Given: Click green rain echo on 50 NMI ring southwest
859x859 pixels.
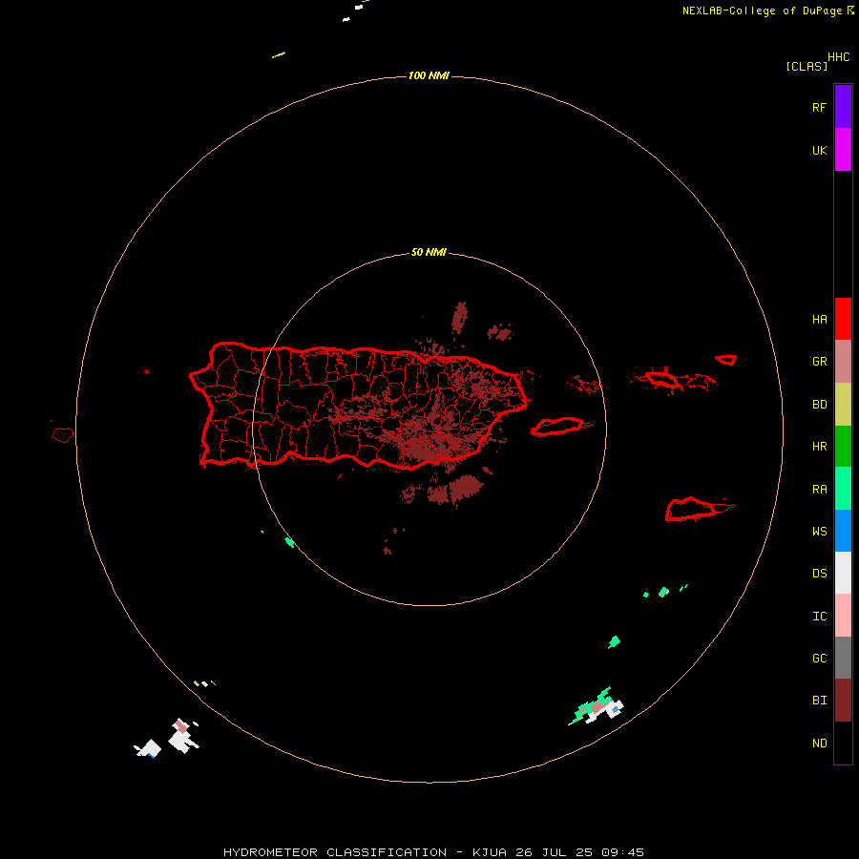Looking at the screenshot, I should click(289, 542).
